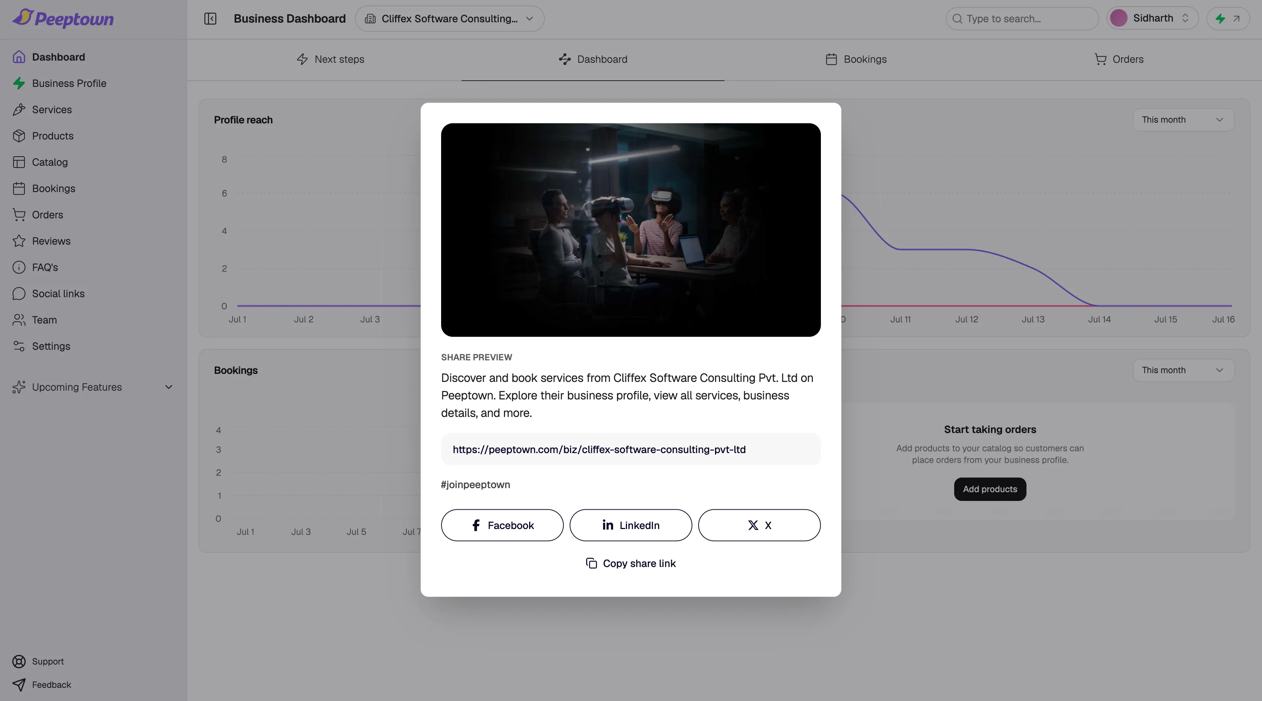
Task: Click the Peeptown logo
Action: pos(63,19)
